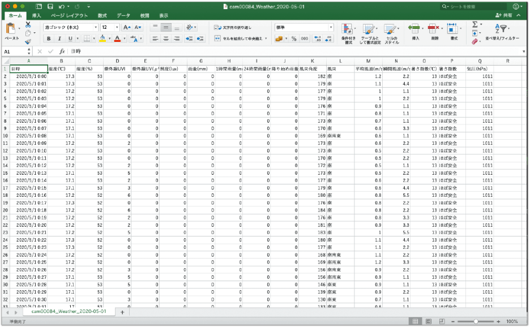Image resolution: width=530 pixels, height=327 pixels.
Task: Click the Redo icon in title bar
Action: 77,6
